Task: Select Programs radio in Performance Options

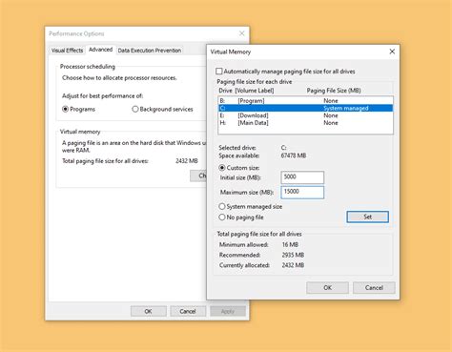Action: click(x=65, y=109)
